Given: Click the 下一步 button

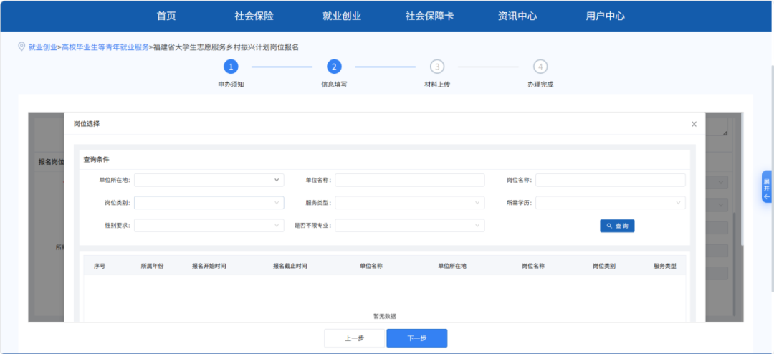Looking at the screenshot, I should (x=416, y=338).
